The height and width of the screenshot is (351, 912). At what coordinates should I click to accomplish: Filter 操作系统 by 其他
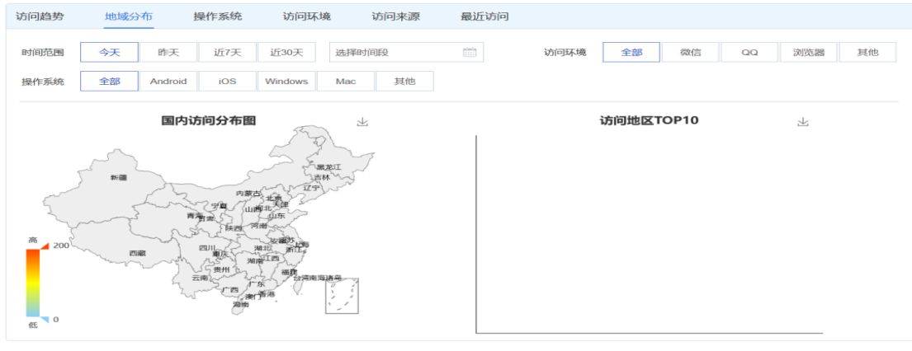404,82
